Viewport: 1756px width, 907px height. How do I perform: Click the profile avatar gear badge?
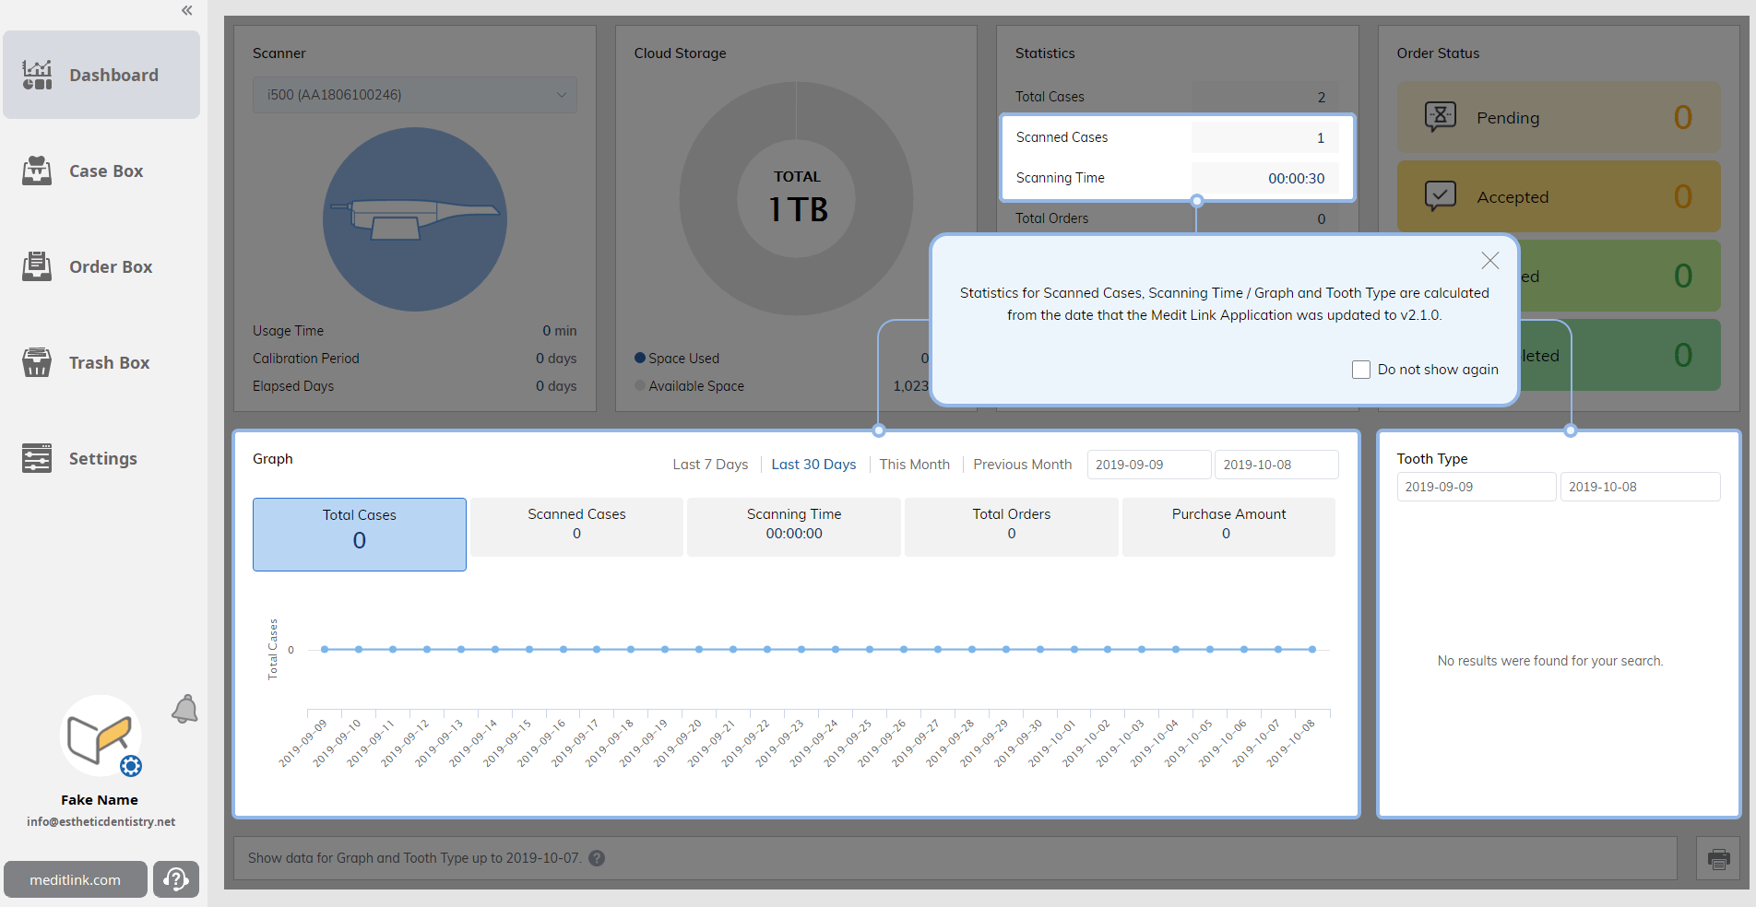131,766
